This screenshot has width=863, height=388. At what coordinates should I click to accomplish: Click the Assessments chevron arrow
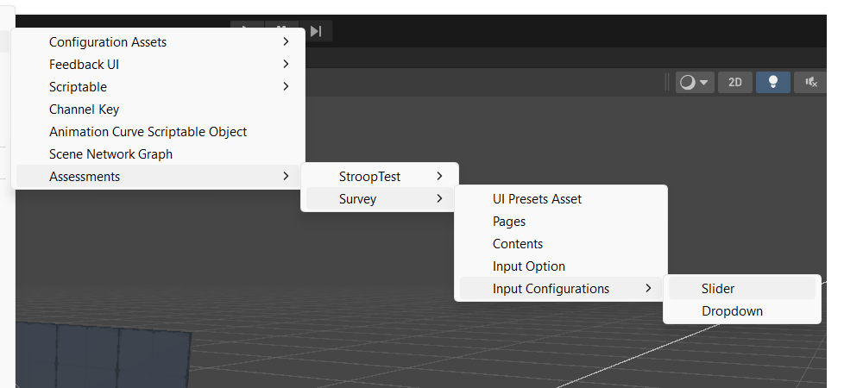pyautogui.click(x=286, y=176)
